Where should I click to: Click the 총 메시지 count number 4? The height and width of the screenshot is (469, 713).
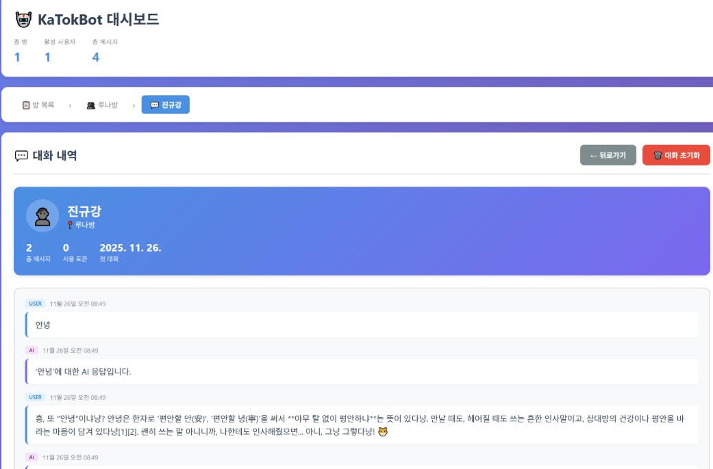[x=95, y=57]
